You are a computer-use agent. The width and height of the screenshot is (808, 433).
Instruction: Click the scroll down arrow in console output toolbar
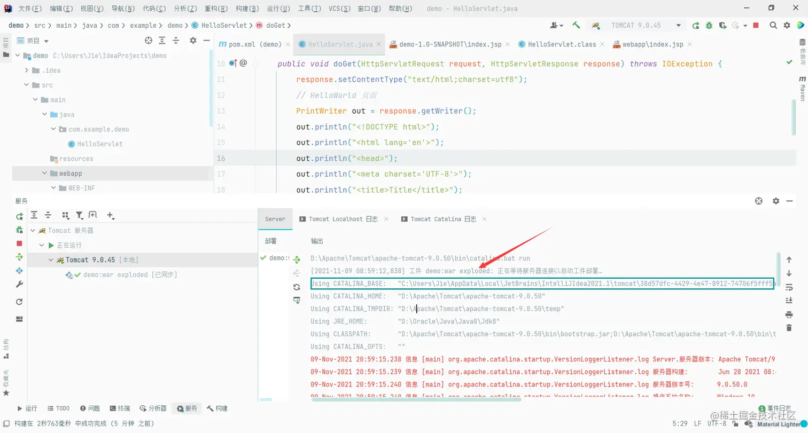(x=789, y=273)
